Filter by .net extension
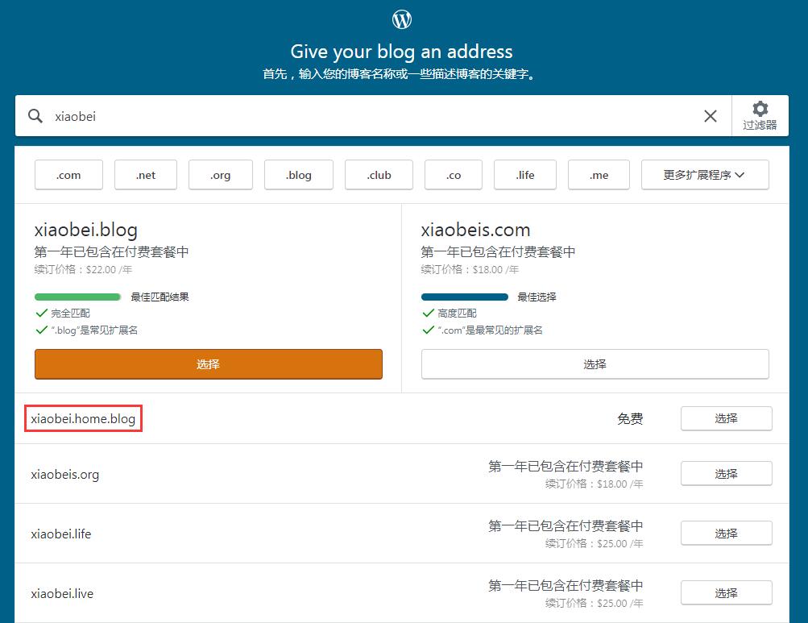This screenshot has width=808, height=623. point(146,175)
